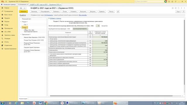This screenshot has width=187, height=105.
Task: Select Сидоров Авдей Сергеевич entry
Action: click(32, 47)
